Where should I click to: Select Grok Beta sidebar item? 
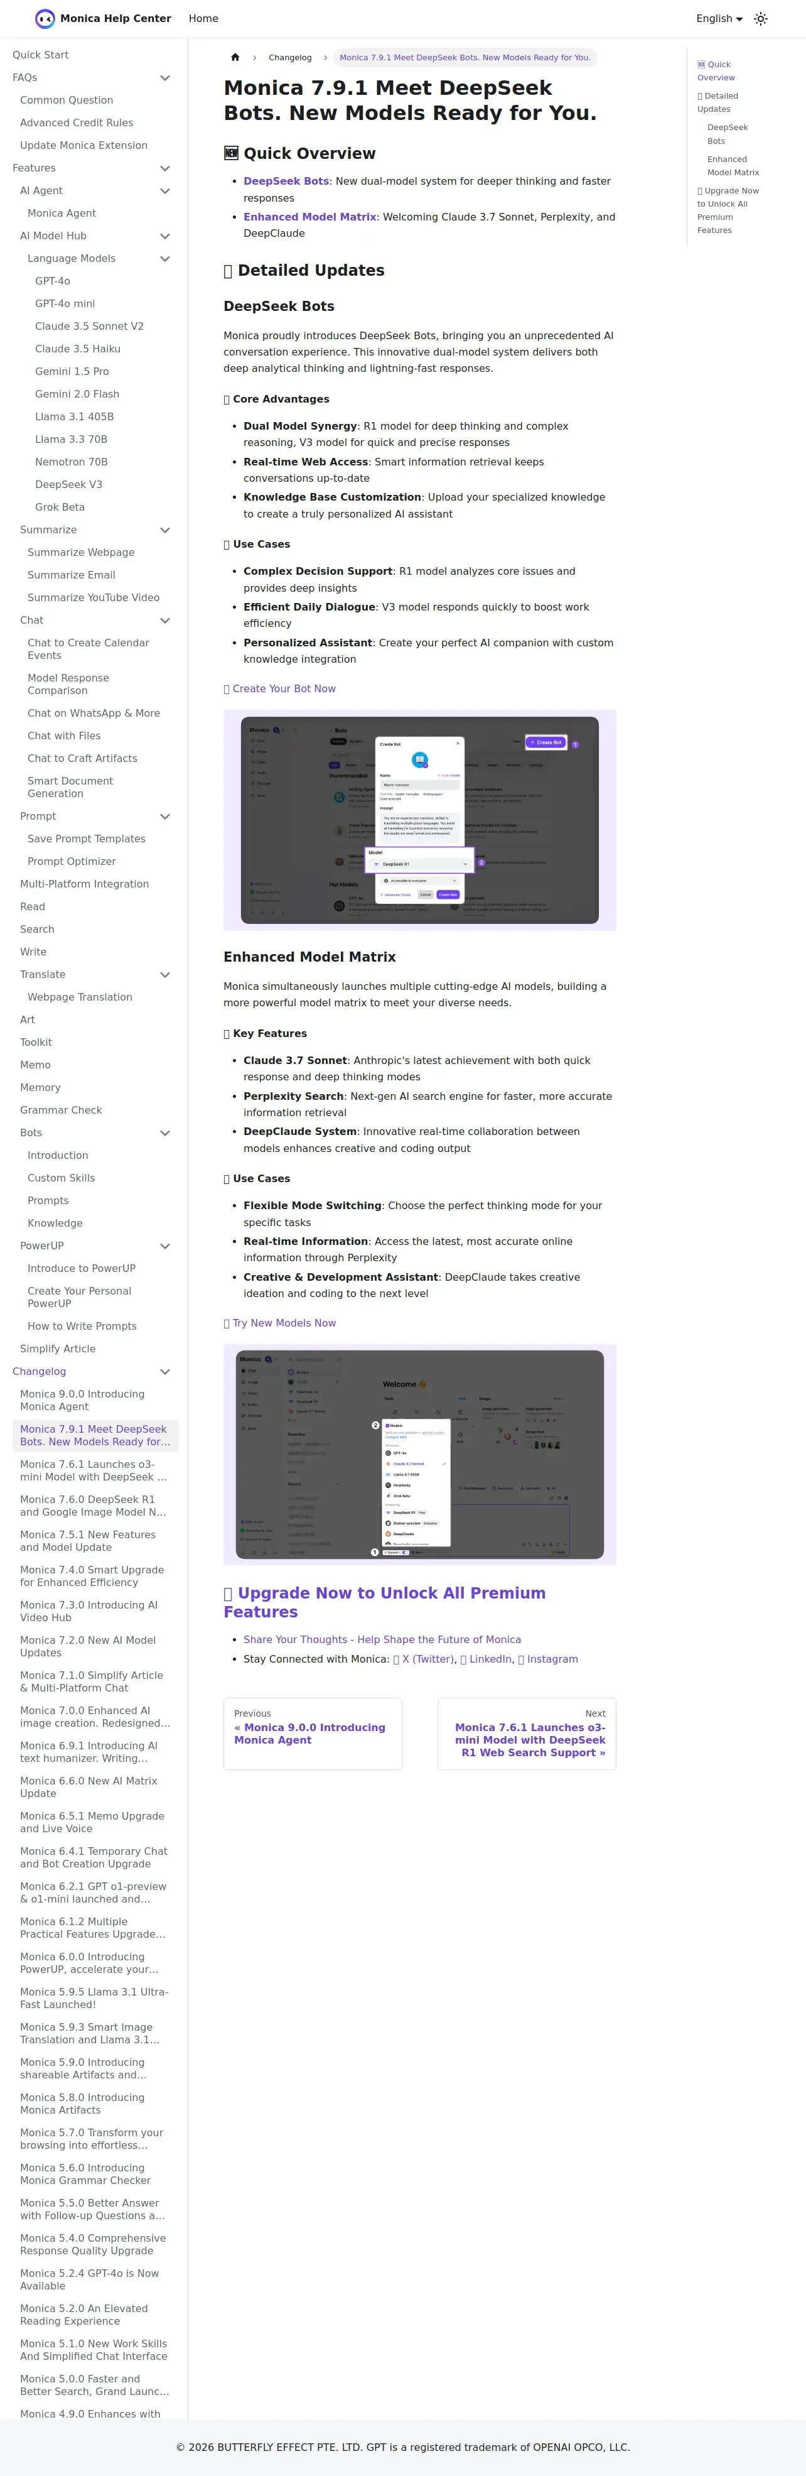tap(60, 506)
